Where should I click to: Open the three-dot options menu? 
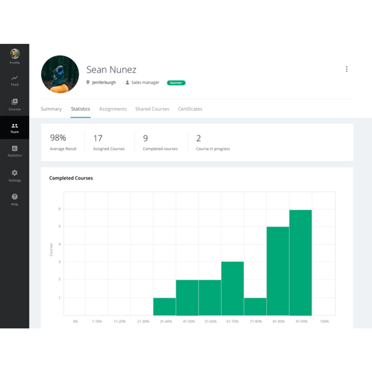pos(347,69)
